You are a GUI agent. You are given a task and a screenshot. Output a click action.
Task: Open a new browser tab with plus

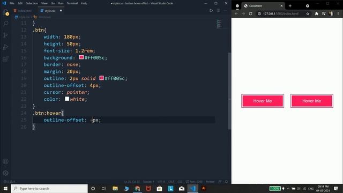click(x=290, y=6)
